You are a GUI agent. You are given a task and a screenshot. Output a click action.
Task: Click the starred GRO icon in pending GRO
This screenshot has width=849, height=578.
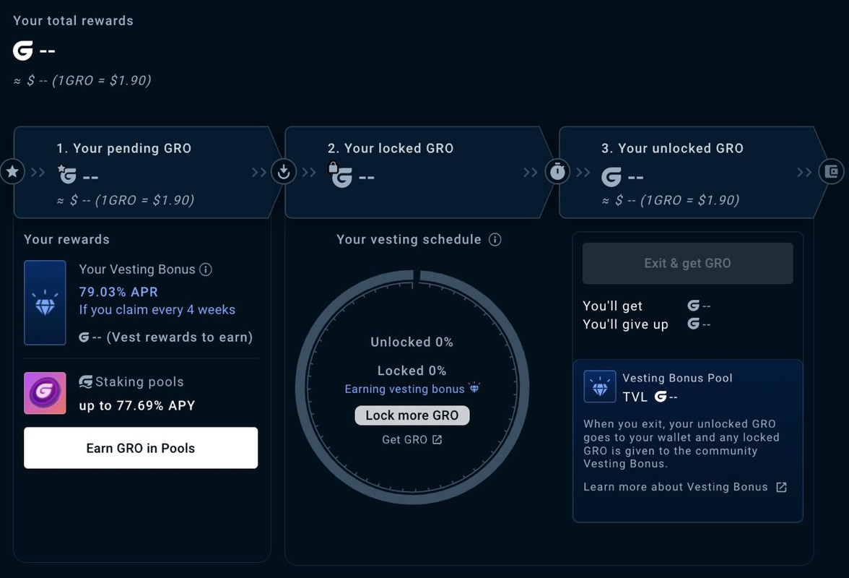point(66,174)
